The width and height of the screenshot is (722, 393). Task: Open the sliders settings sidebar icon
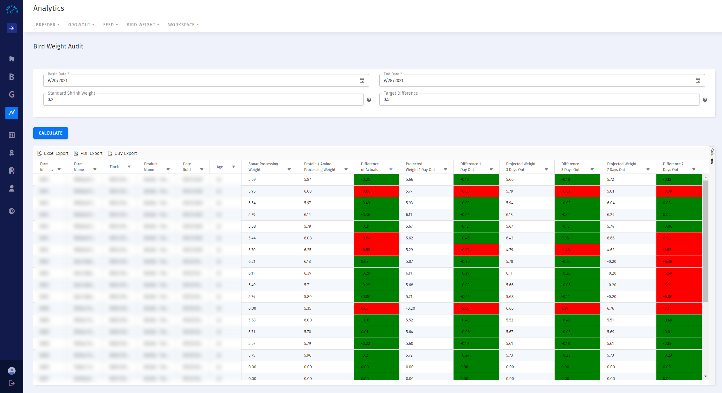pyautogui.click(x=12, y=135)
